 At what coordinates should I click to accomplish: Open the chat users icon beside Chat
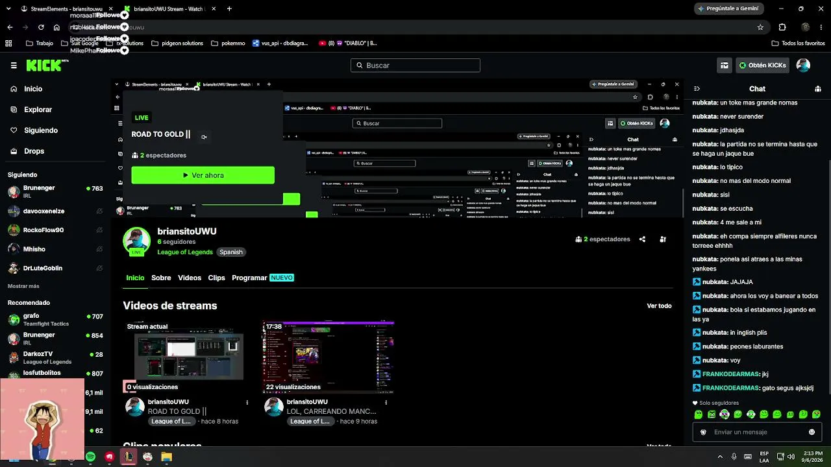(x=818, y=89)
